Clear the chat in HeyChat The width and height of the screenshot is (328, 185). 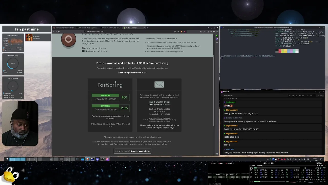click(x=320, y=96)
